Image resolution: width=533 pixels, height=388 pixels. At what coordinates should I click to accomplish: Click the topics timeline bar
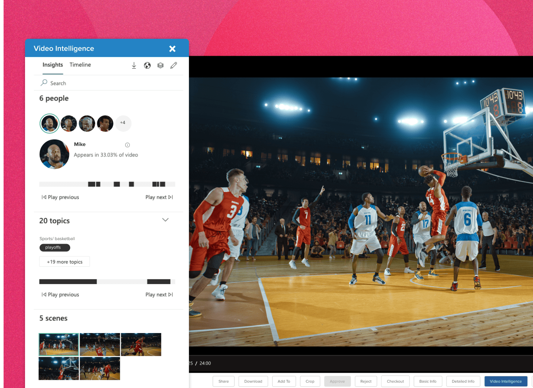[x=107, y=282]
